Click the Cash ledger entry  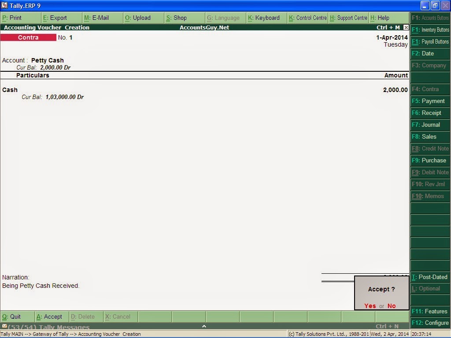(10, 90)
